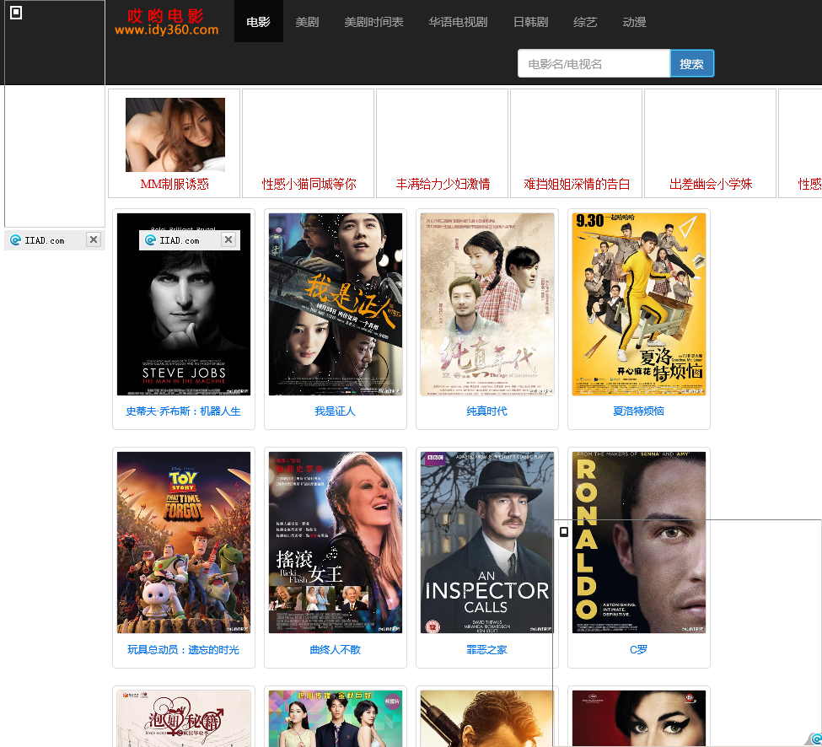The width and height of the screenshot is (822, 747).
Task: Click the C罗 title link
Action: coord(638,649)
